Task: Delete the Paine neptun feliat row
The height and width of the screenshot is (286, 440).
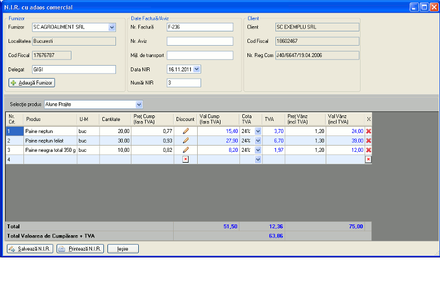Action: (x=369, y=140)
